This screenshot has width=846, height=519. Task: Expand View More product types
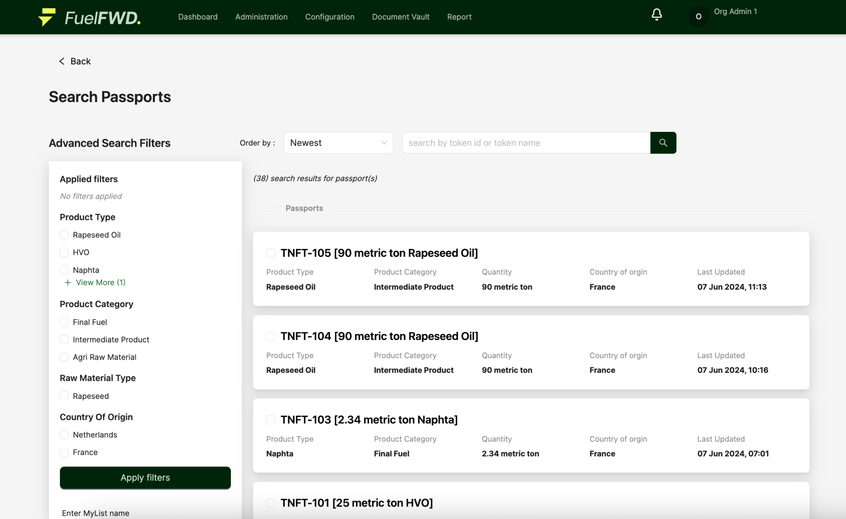point(100,283)
